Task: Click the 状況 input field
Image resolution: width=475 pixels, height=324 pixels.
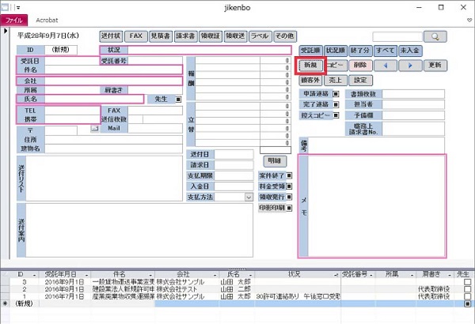Action: click(x=210, y=51)
